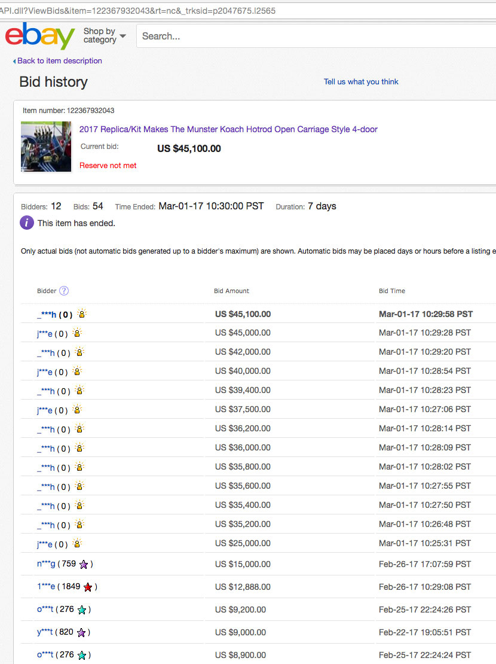Click new-user icon on the $45,000.00 row

point(76,333)
